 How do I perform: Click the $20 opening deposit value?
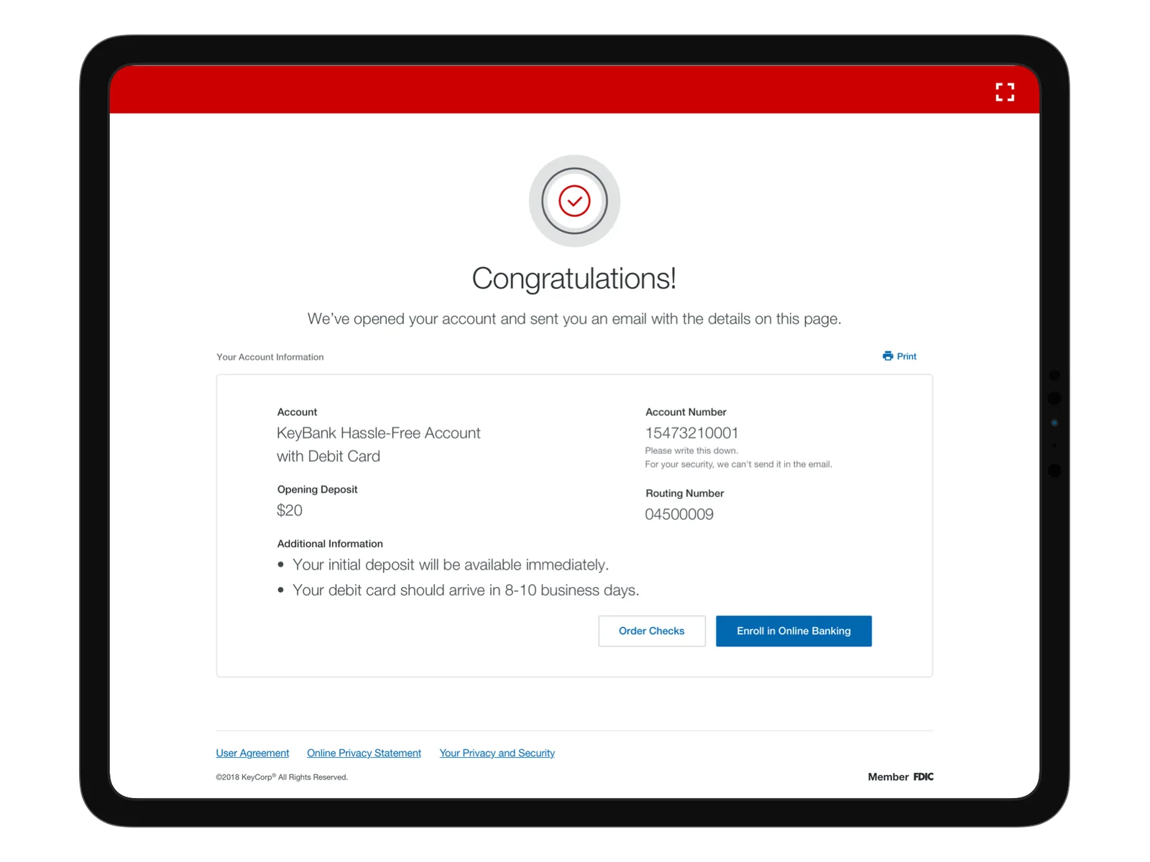point(290,511)
